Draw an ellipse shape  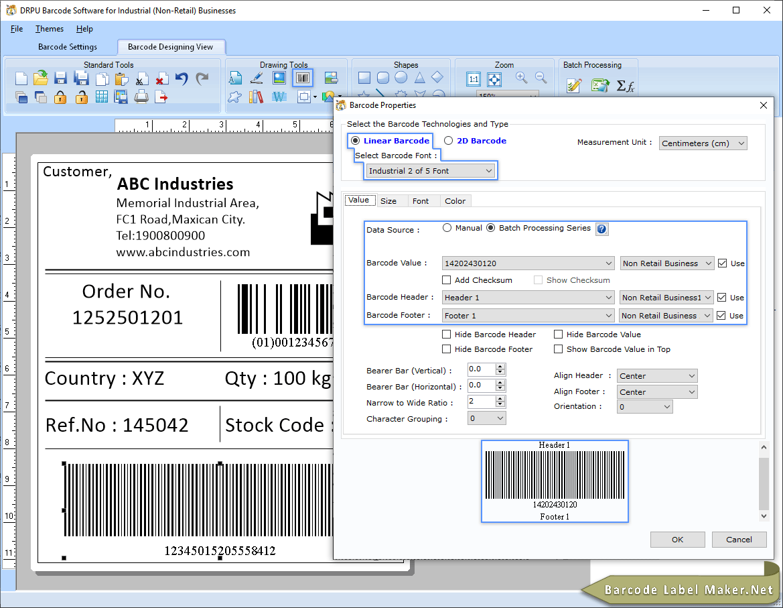click(x=401, y=78)
